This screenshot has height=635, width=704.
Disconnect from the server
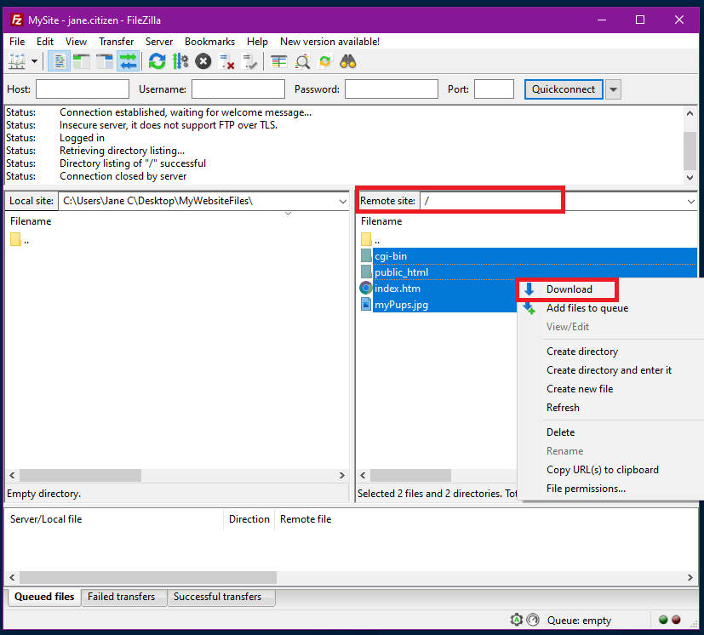tap(225, 60)
